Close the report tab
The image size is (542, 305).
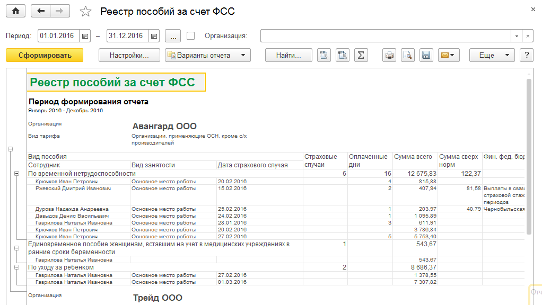point(533,10)
